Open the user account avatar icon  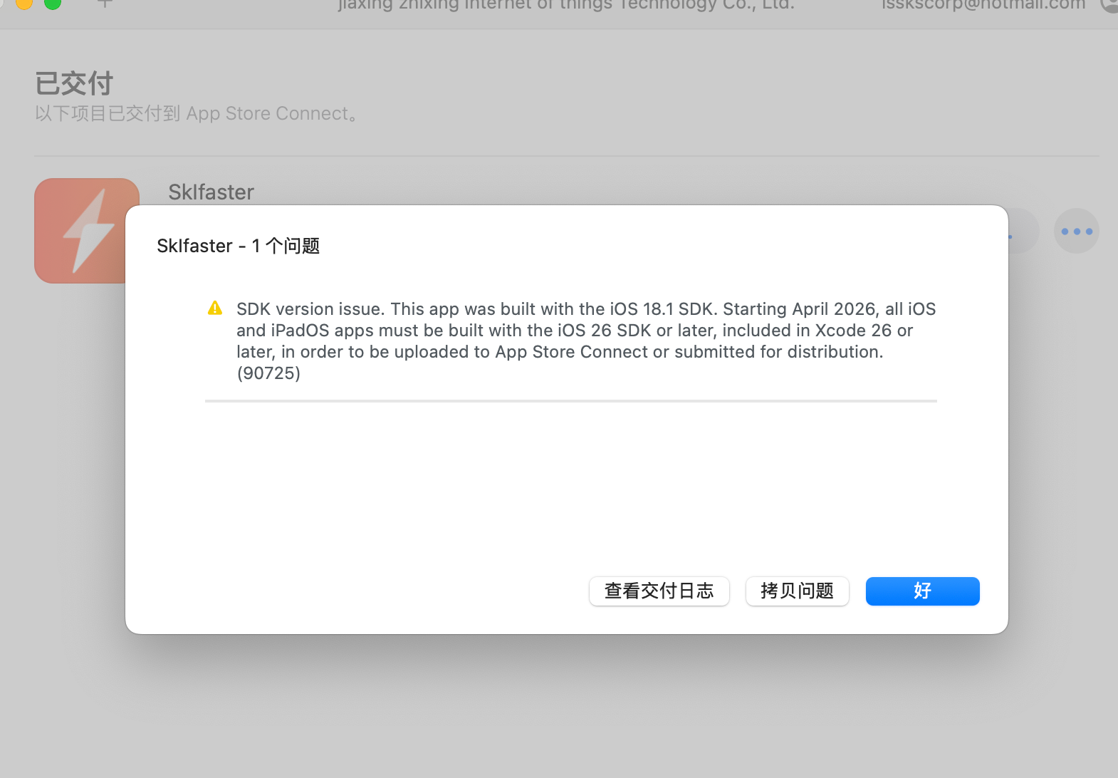[x=1109, y=4]
